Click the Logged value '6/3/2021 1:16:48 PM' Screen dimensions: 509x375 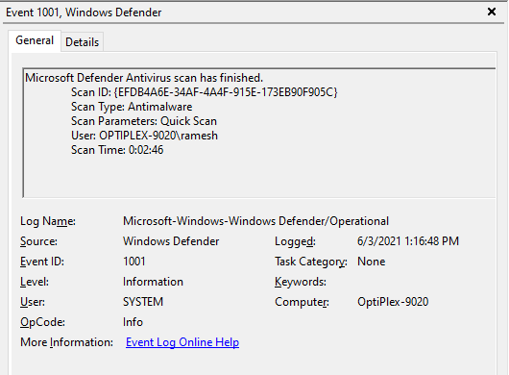pos(408,241)
